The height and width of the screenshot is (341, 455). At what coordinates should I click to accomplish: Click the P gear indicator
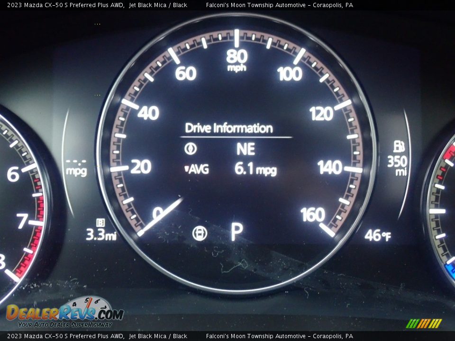point(237,232)
